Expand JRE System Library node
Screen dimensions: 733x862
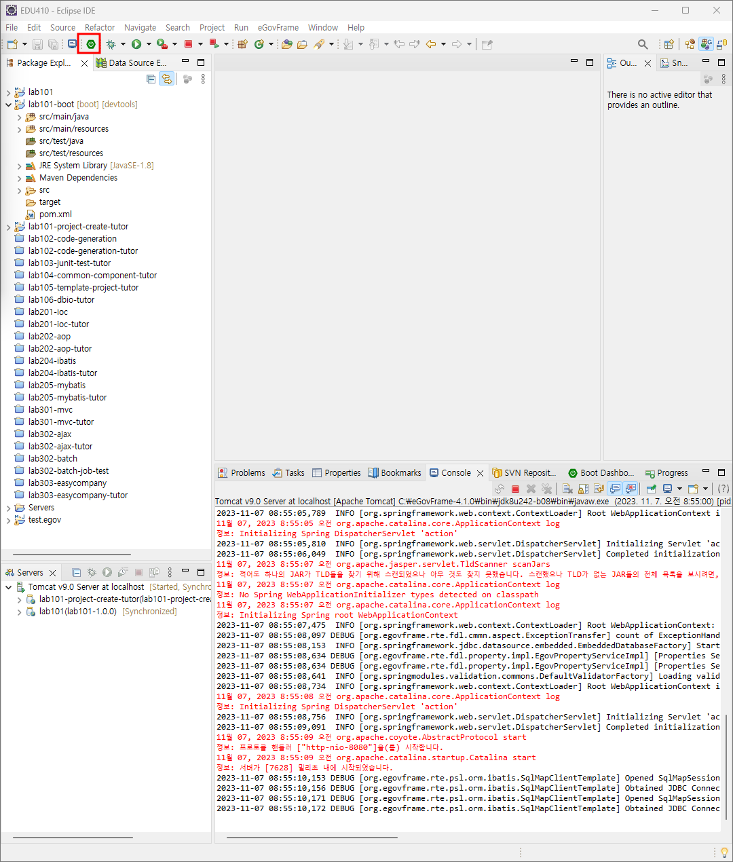click(19, 166)
